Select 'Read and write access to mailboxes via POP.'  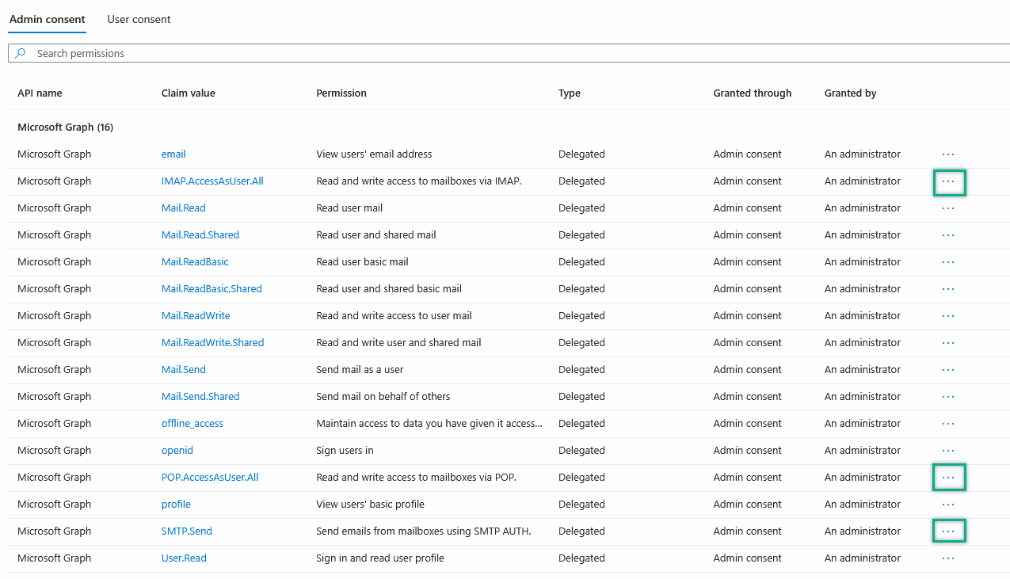pos(417,477)
